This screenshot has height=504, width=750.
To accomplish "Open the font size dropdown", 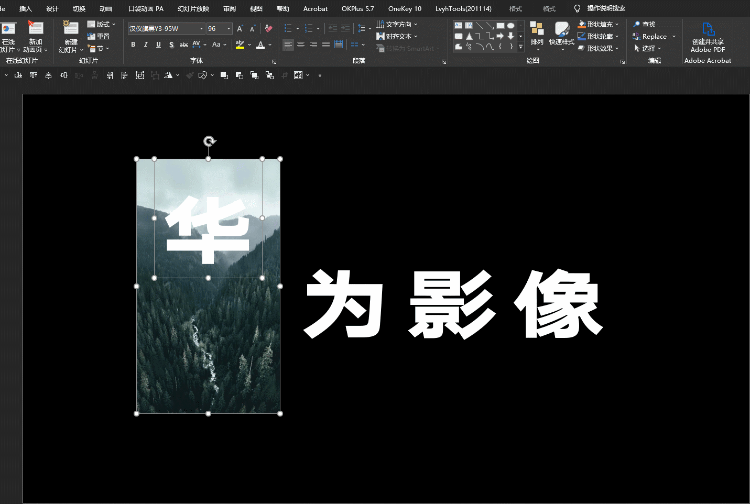I will pos(229,29).
